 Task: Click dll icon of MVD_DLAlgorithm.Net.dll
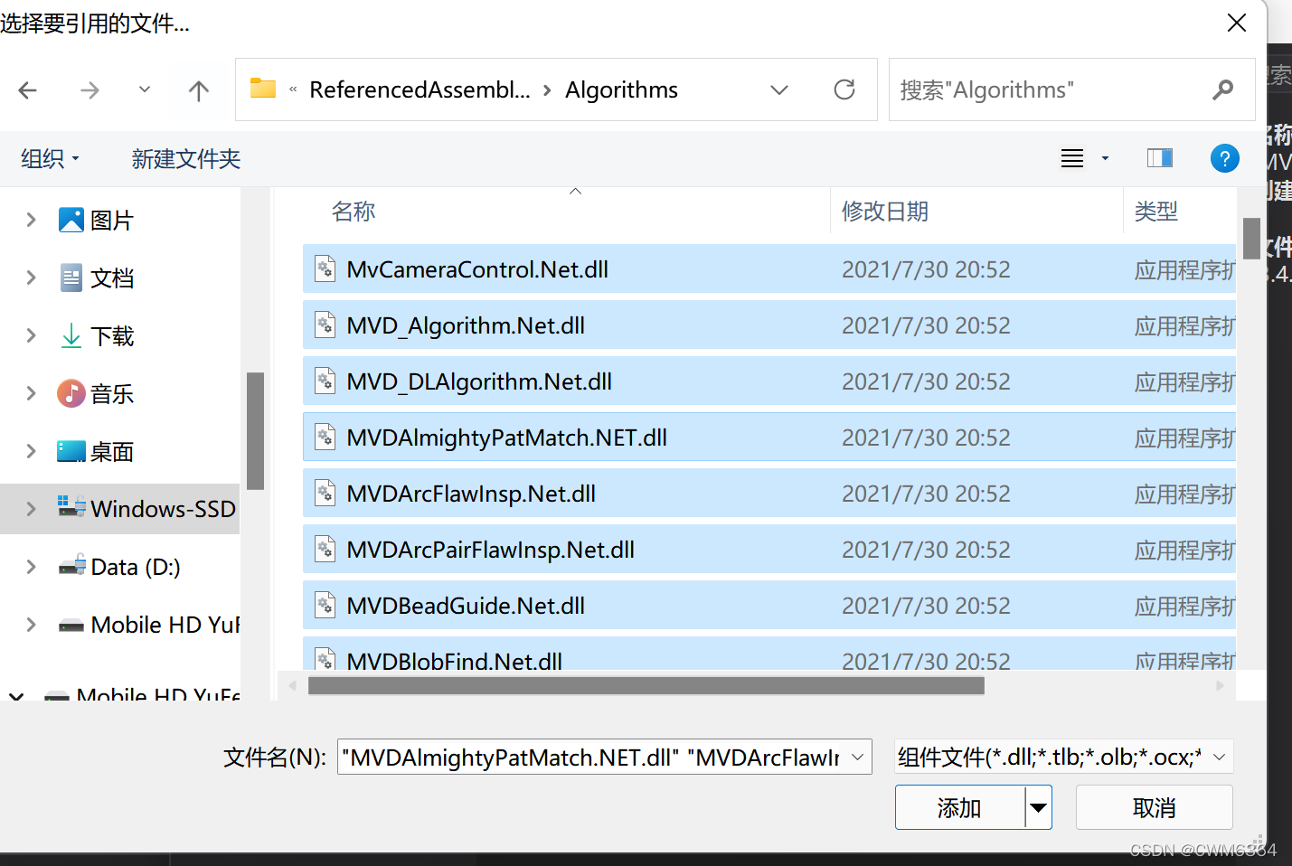(325, 381)
